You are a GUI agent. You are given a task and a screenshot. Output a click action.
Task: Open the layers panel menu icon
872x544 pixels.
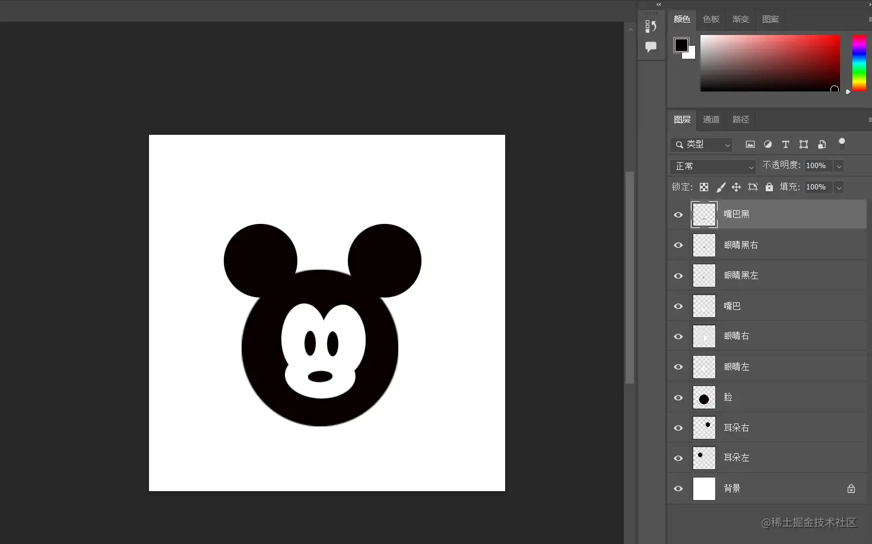click(x=870, y=120)
